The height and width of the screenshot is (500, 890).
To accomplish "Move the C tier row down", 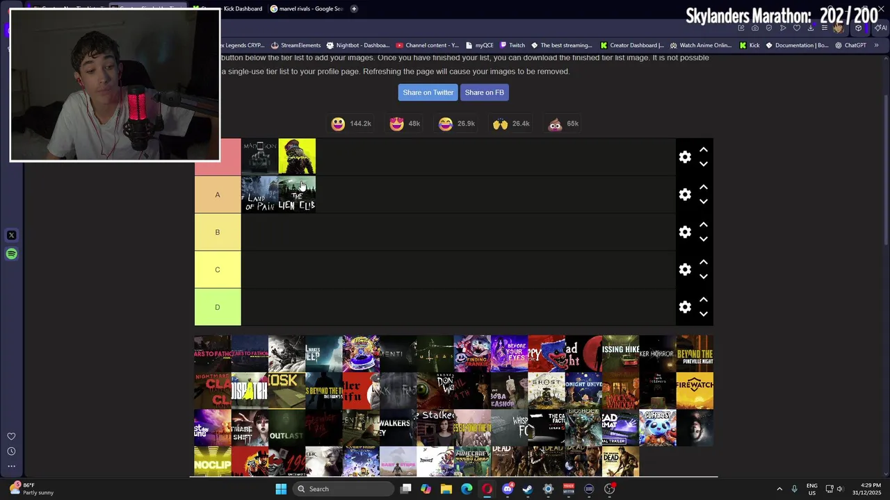I will click(704, 277).
